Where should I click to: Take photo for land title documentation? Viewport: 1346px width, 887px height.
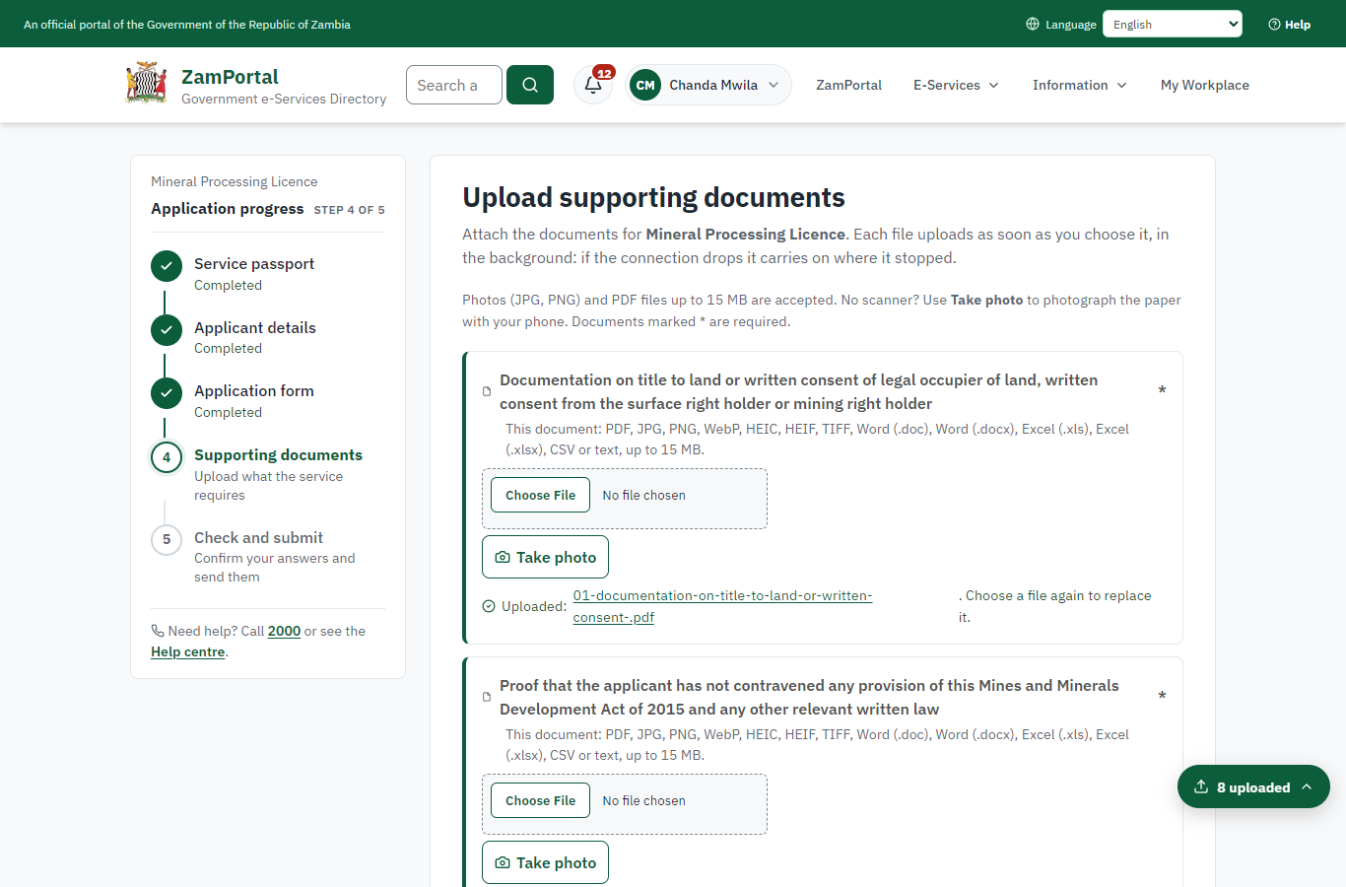(545, 557)
